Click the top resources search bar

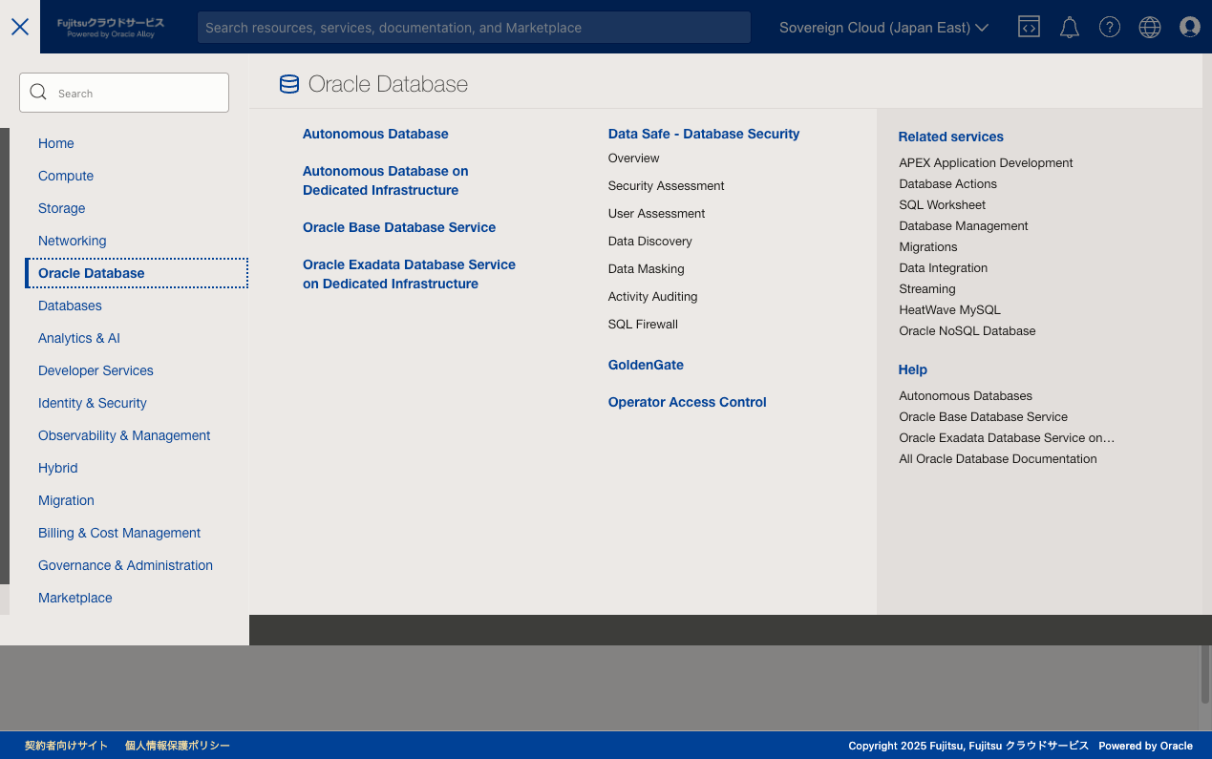coord(473,27)
